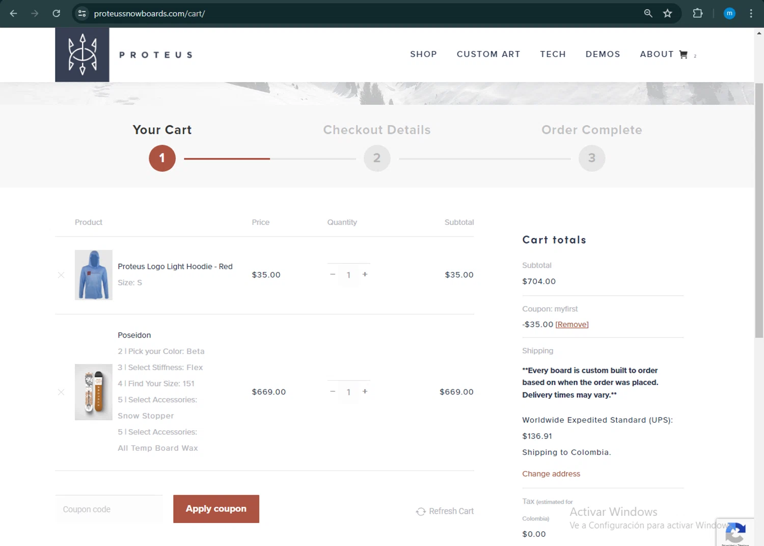Focus the Coupon code field

coord(109,509)
